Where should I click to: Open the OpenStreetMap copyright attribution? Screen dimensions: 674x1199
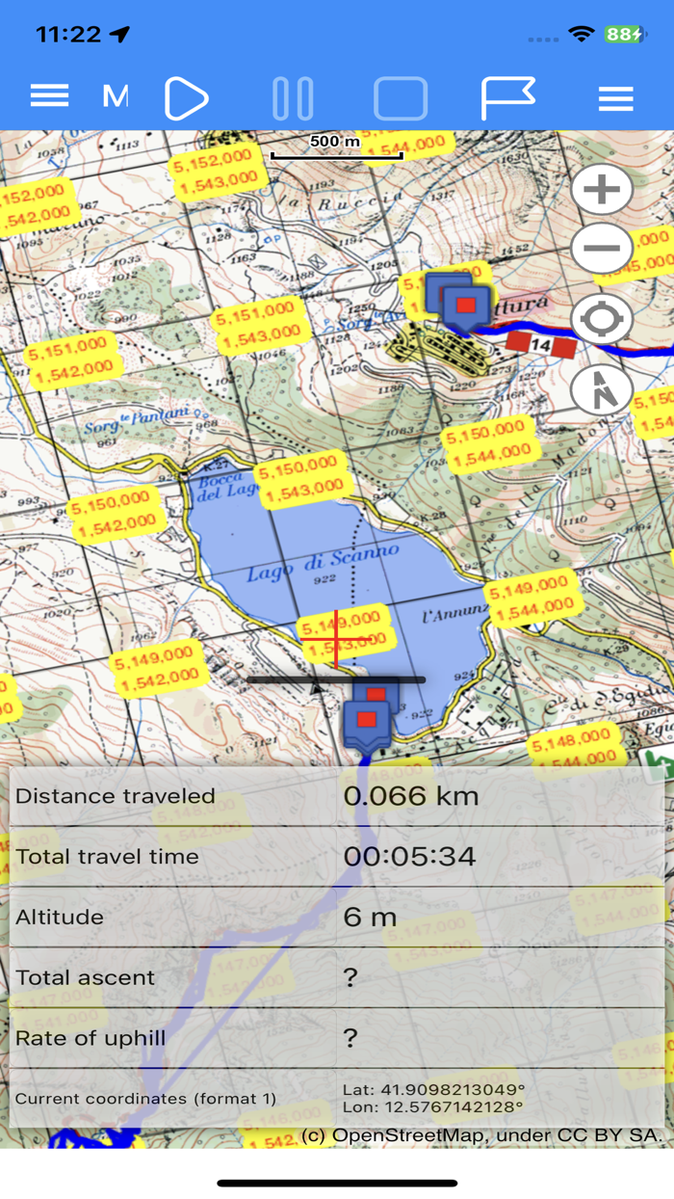pyautogui.click(x=482, y=1135)
